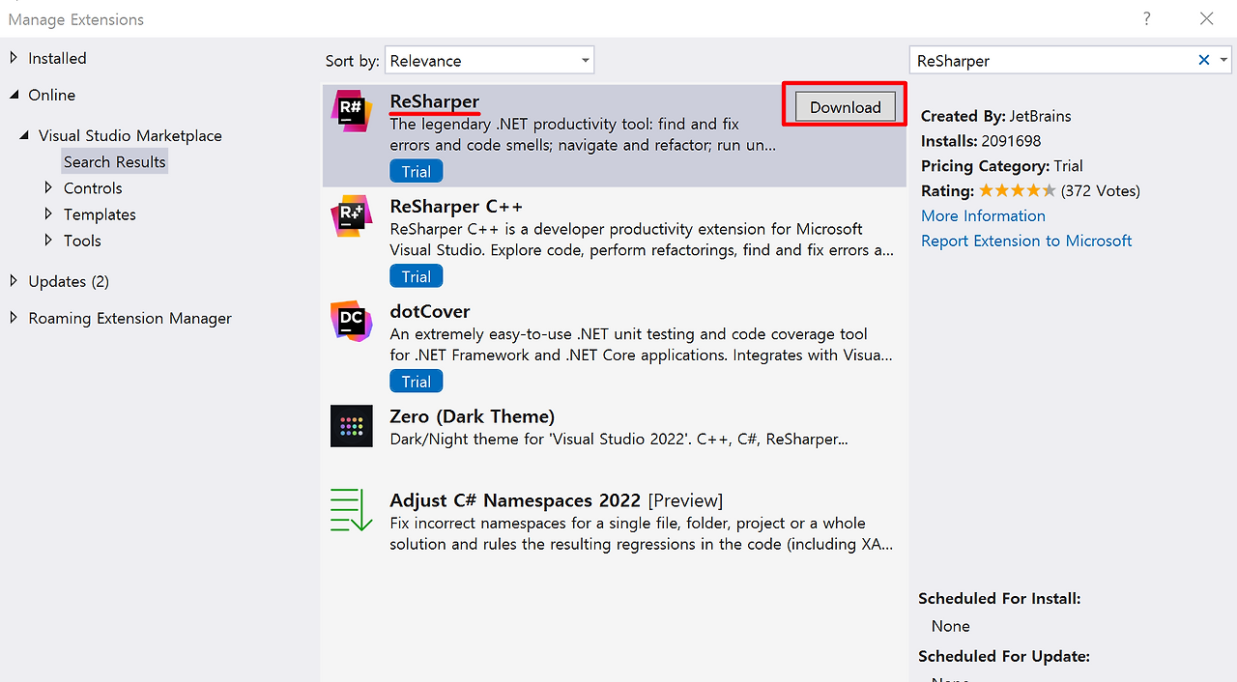Image resolution: width=1237 pixels, height=682 pixels.
Task: Click the Zero (Dark Theme) extension icon
Action: (x=351, y=426)
